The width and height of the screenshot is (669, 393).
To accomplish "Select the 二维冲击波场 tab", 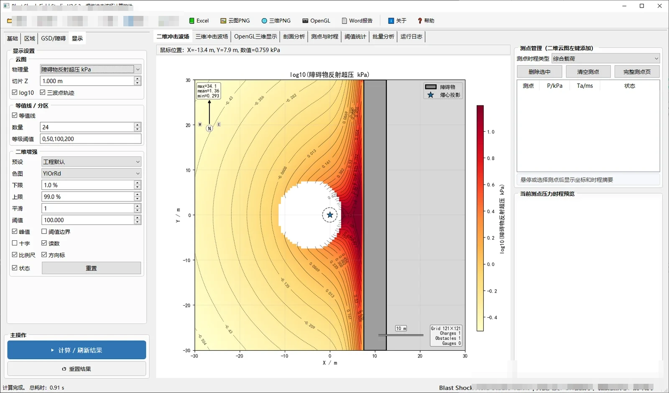I will [x=173, y=37].
